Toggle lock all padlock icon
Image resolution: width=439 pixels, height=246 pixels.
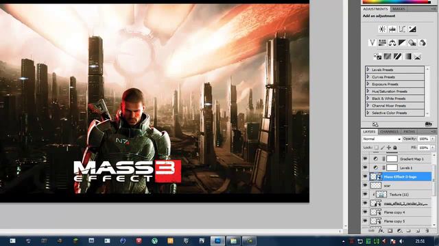coord(395,148)
